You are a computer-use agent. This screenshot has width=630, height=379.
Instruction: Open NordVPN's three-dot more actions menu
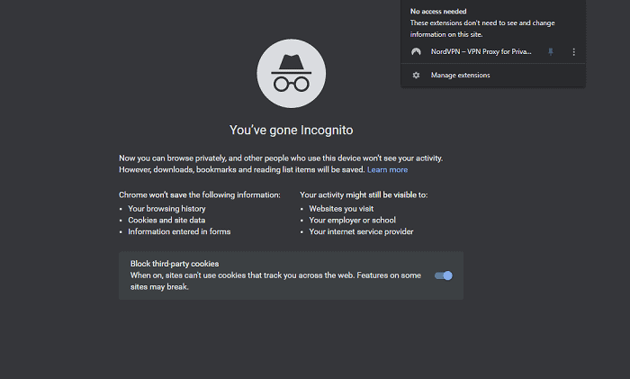(x=573, y=52)
